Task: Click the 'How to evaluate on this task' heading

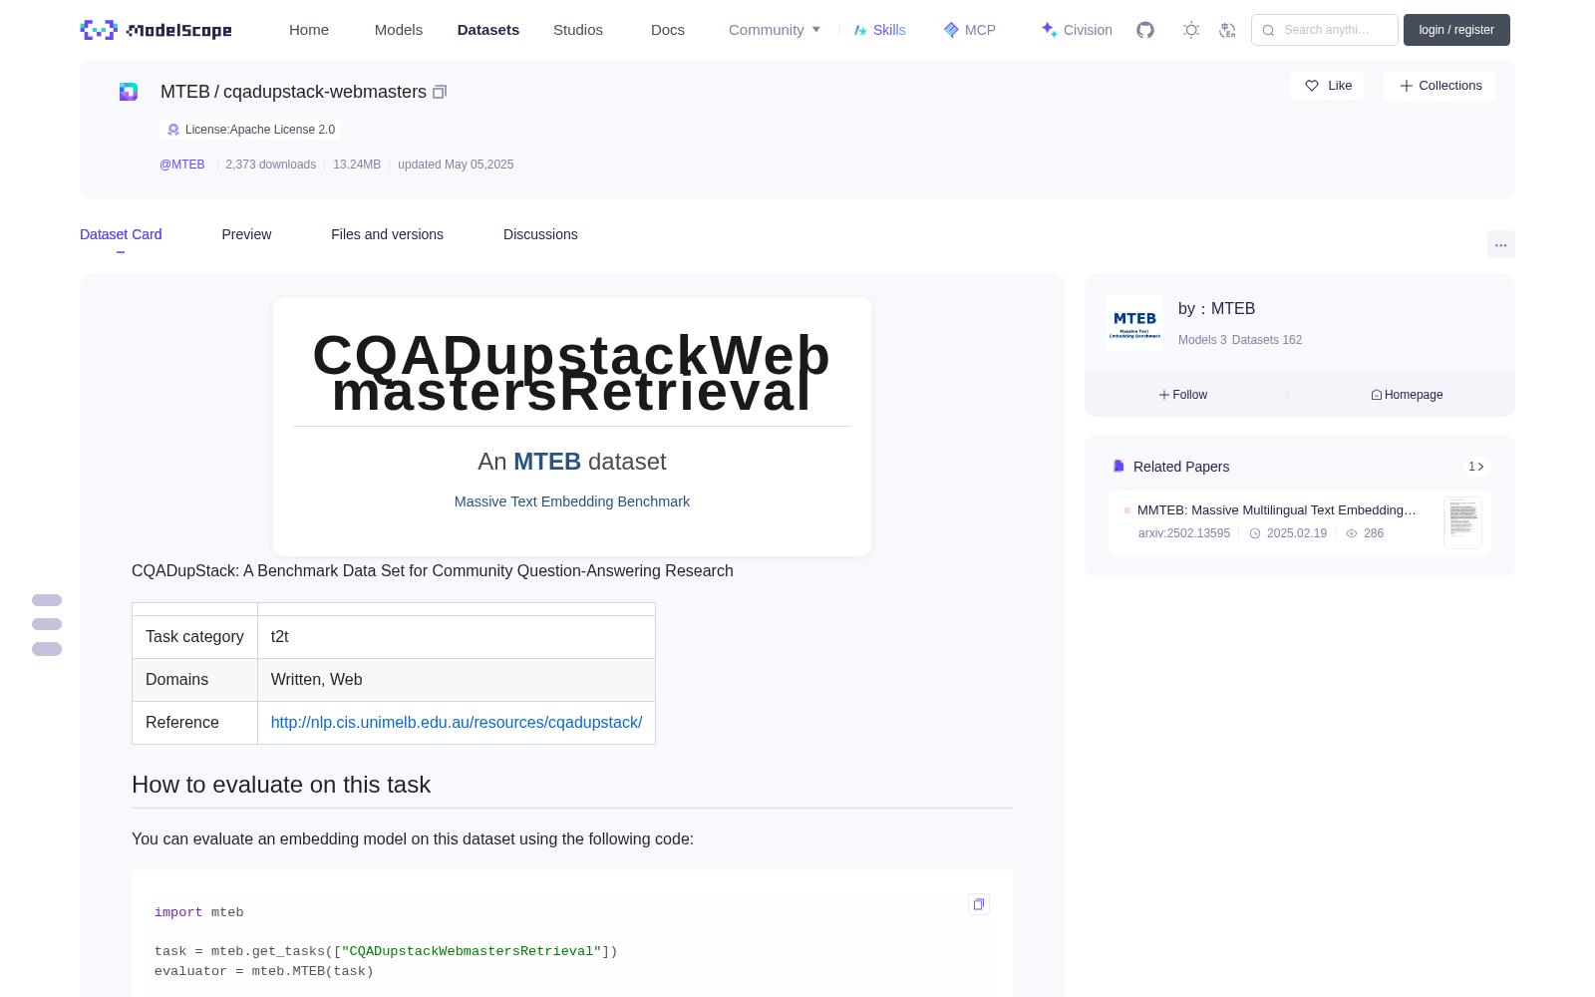Action: (x=281, y=785)
